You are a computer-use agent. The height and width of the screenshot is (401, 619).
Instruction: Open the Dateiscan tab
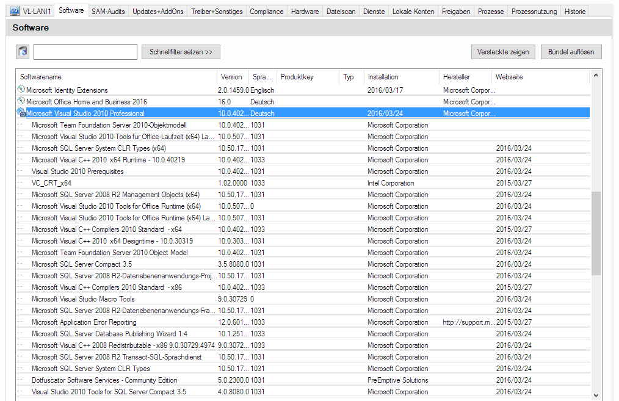[x=341, y=12]
